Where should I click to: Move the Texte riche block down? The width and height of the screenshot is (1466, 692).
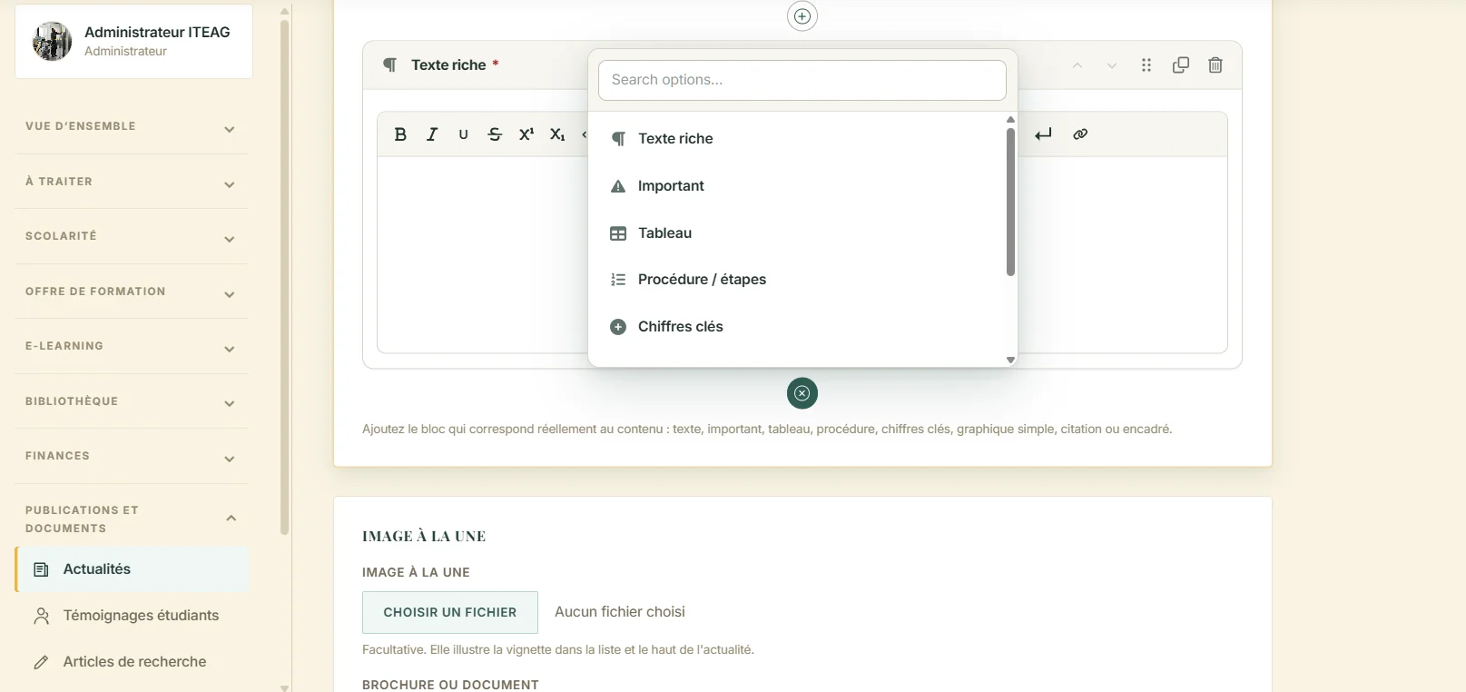[x=1112, y=65]
